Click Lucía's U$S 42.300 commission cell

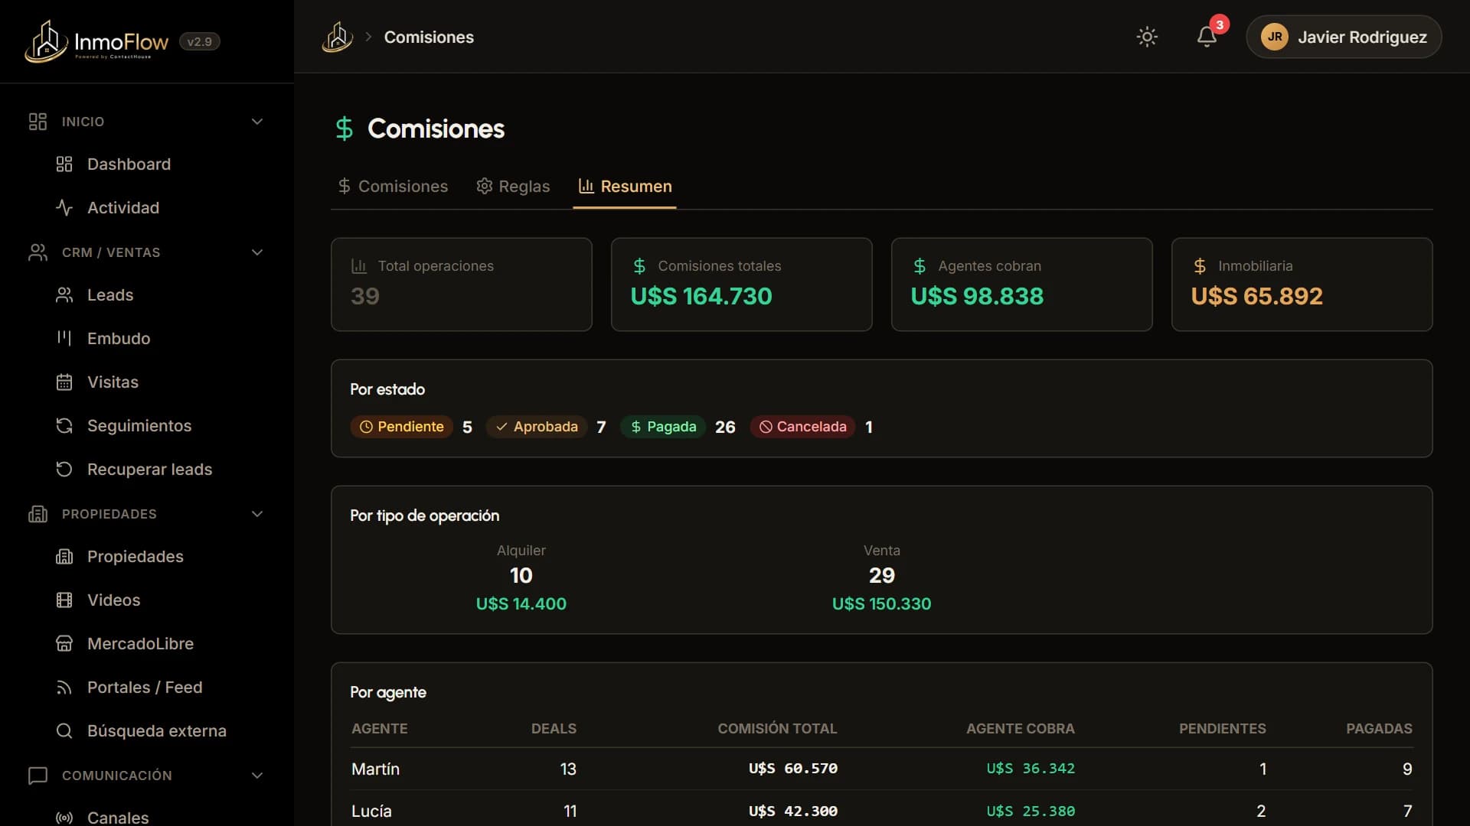coord(793,811)
